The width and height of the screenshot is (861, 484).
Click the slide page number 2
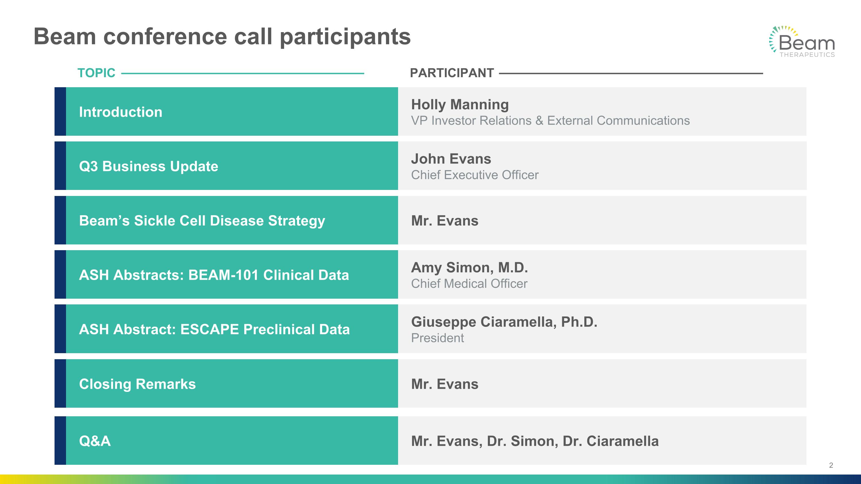tap(831, 465)
